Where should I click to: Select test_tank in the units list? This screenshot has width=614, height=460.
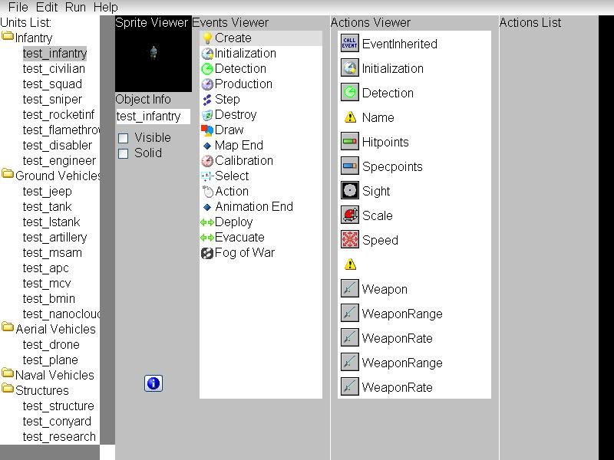pos(47,206)
